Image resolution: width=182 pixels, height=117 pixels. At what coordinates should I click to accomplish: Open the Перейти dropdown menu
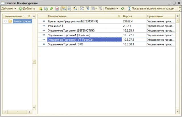click(111, 9)
